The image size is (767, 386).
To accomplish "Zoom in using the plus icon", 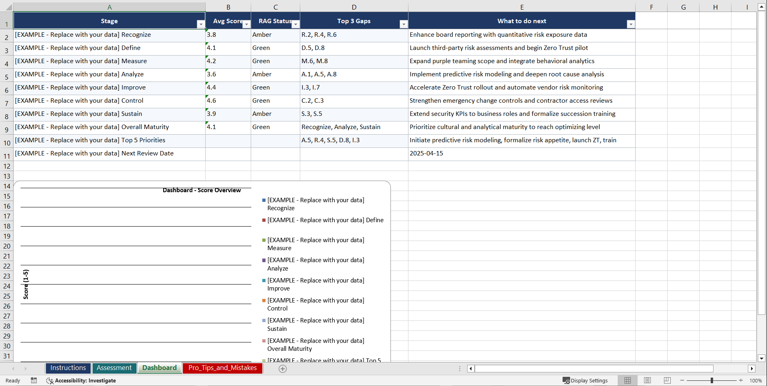I will (x=741, y=380).
